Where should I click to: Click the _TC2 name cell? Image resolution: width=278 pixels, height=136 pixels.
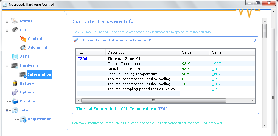(x=216, y=84)
